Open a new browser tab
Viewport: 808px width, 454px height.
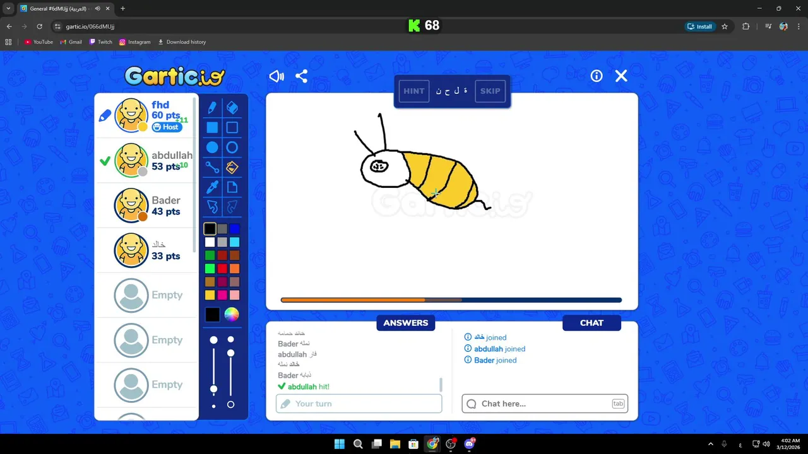(122, 9)
